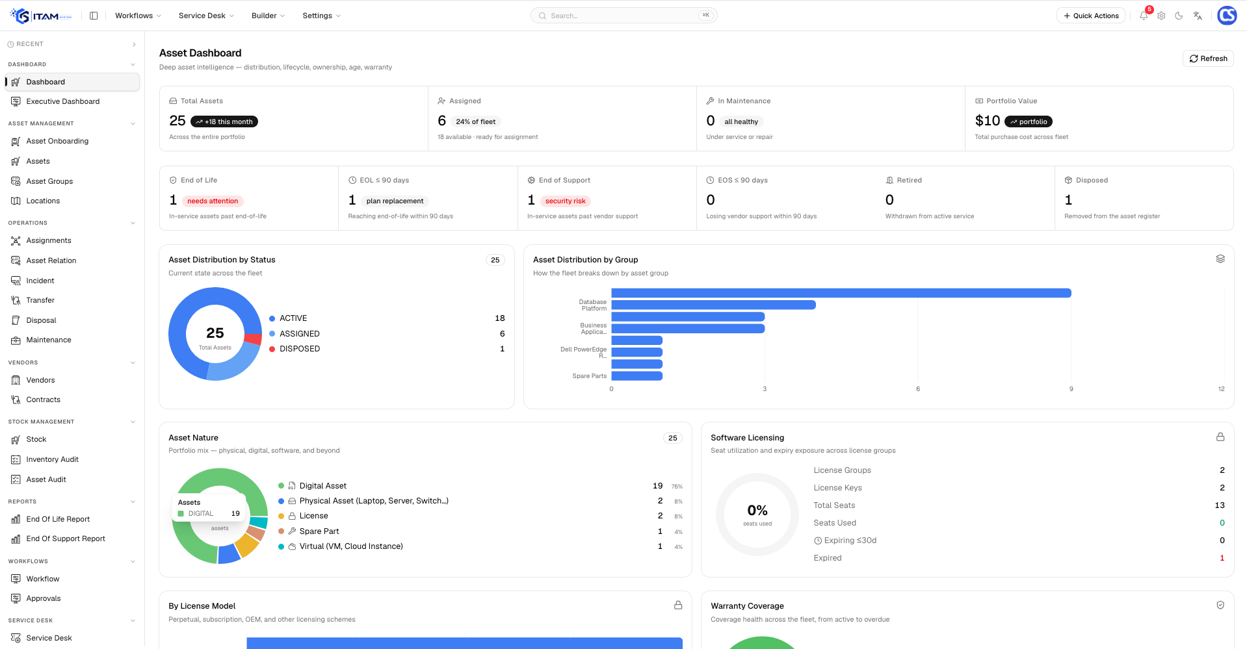This screenshot has width=1247, height=649.
Task: Open the language translation icon
Action: pyautogui.click(x=1198, y=16)
